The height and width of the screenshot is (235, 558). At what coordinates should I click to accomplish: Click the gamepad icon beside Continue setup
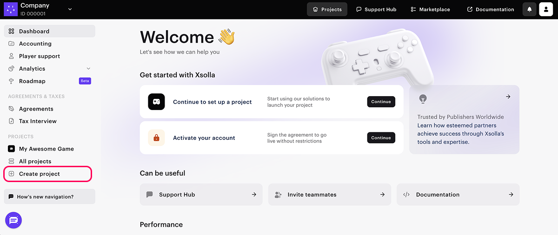pos(156,102)
